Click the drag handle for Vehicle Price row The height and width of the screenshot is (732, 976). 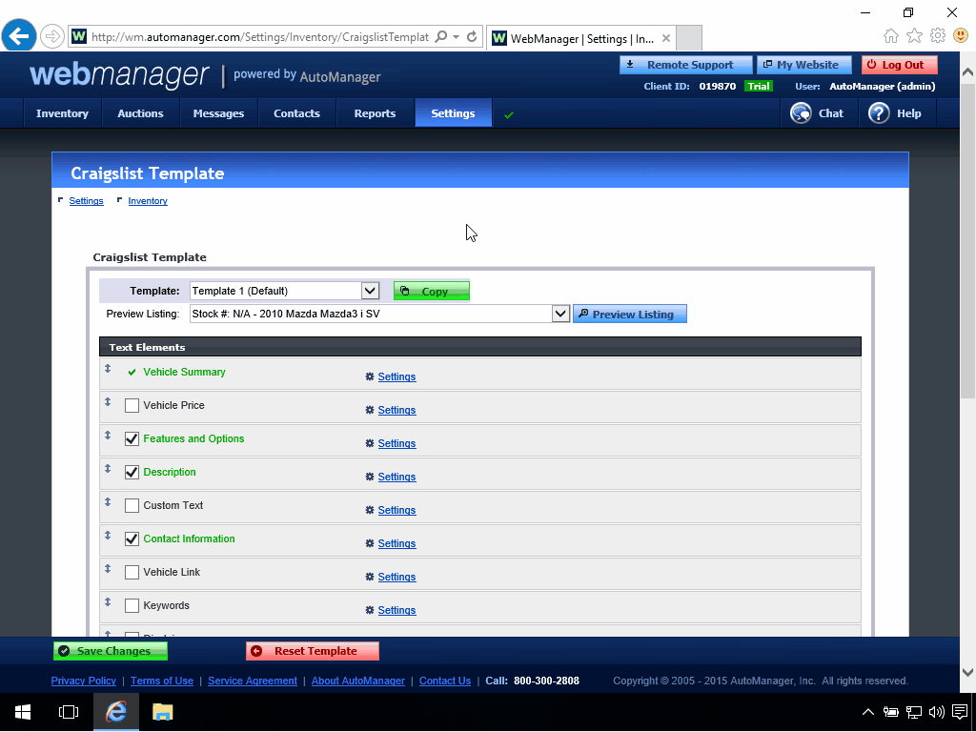108,402
